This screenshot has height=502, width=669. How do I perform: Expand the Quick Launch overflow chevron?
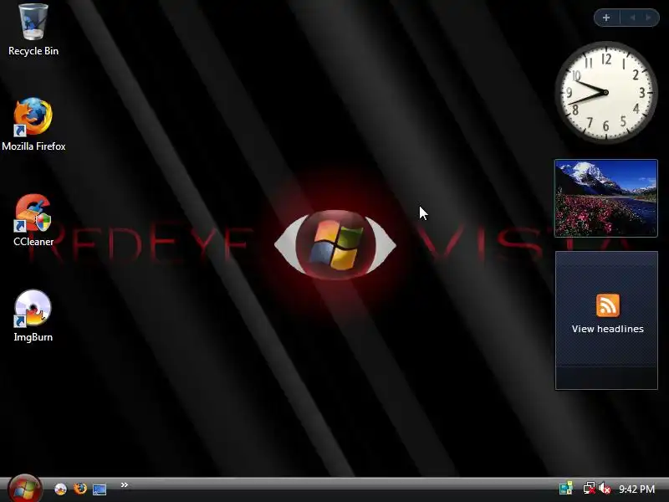(124, 485)
